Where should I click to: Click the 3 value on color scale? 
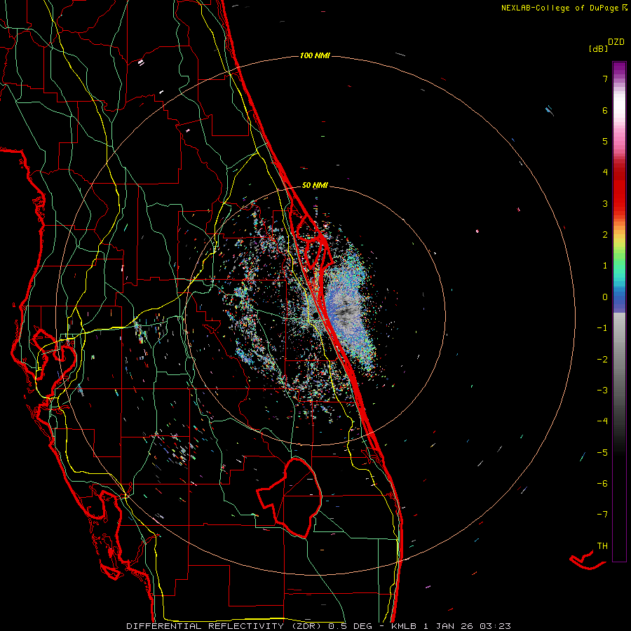[x=605, y=203]
